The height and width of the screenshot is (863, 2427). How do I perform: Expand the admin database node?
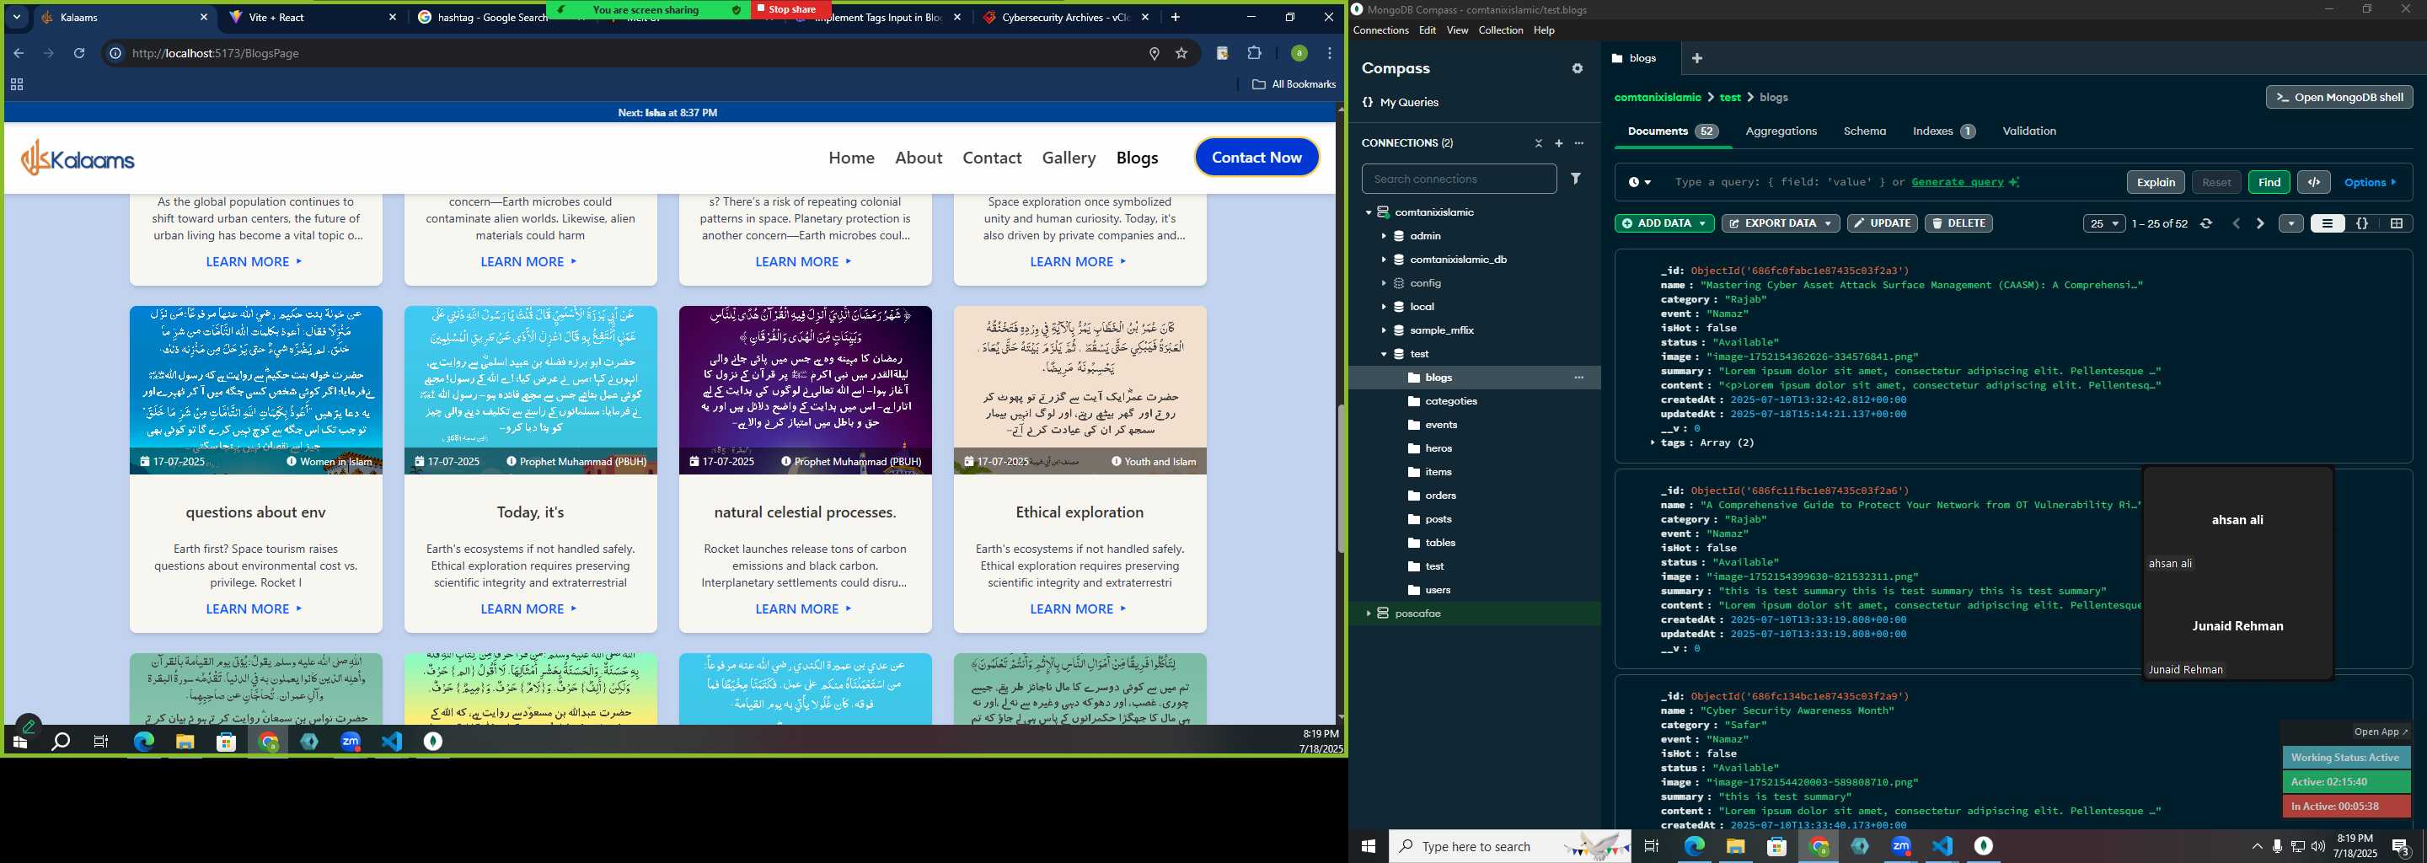[x=1383, y=237]
